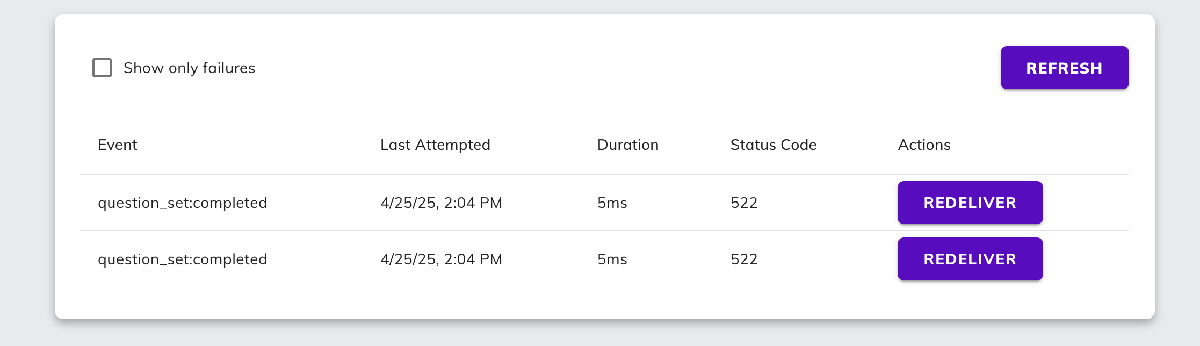The width and height of the screenshot is (1200, 346).
Task: Click the Duration column header
Action: click(x=627, y=145)
